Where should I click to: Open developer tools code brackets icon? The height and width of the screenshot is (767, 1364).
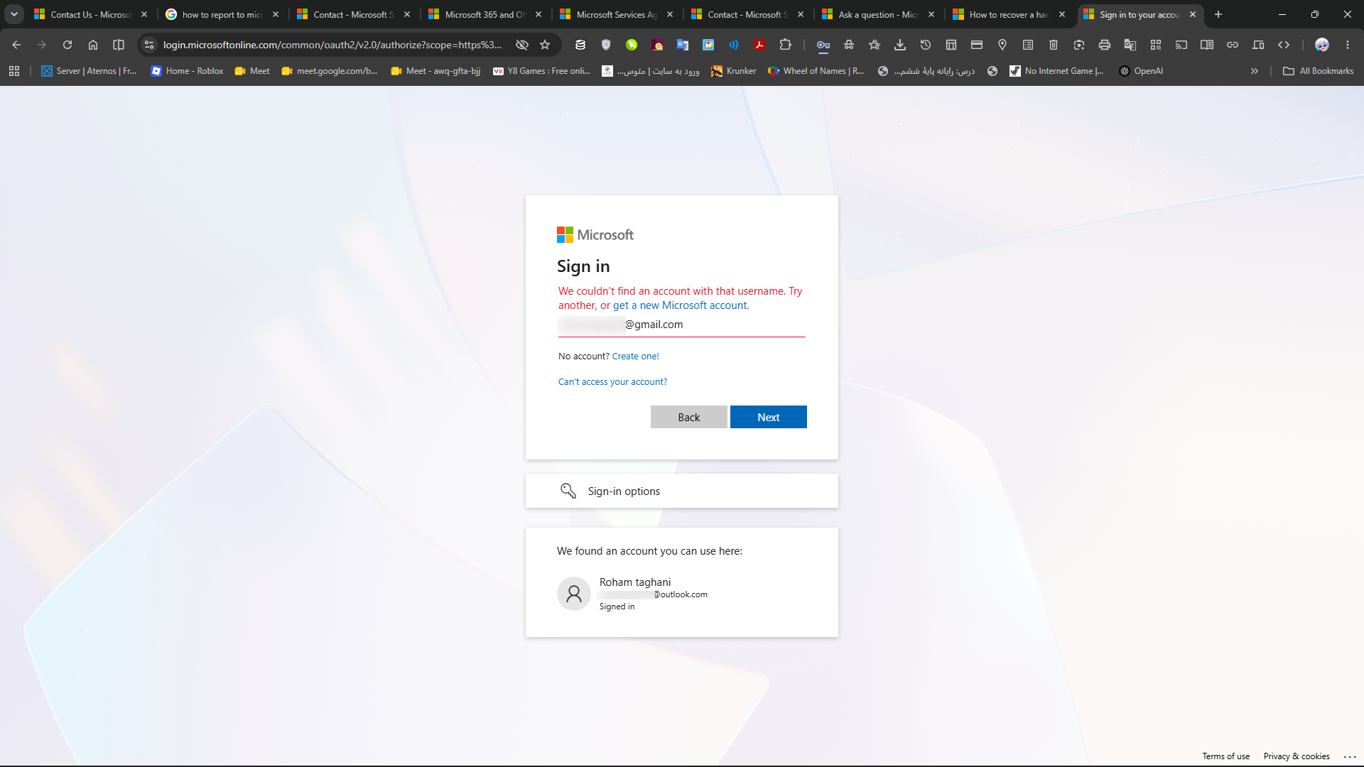1284,45
